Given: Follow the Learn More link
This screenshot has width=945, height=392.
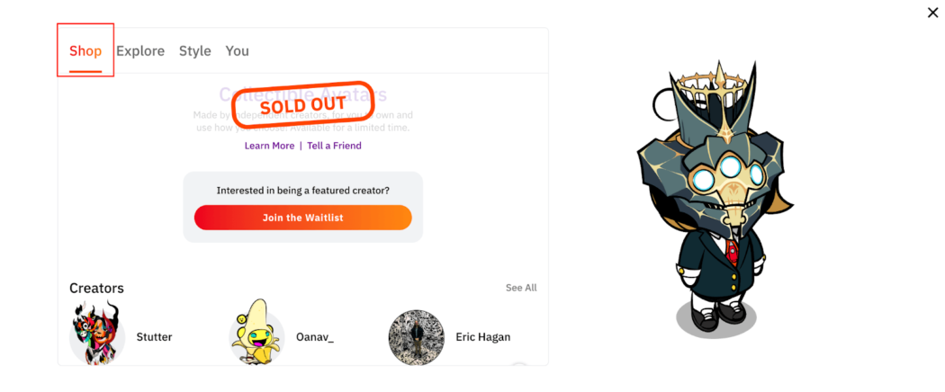Looking at the screenshot, I should (x=269, y=146).
